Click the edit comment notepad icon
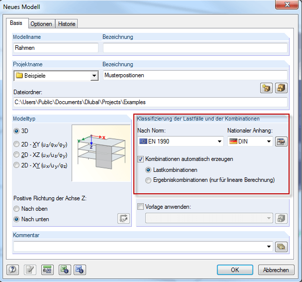 [30, 269]
